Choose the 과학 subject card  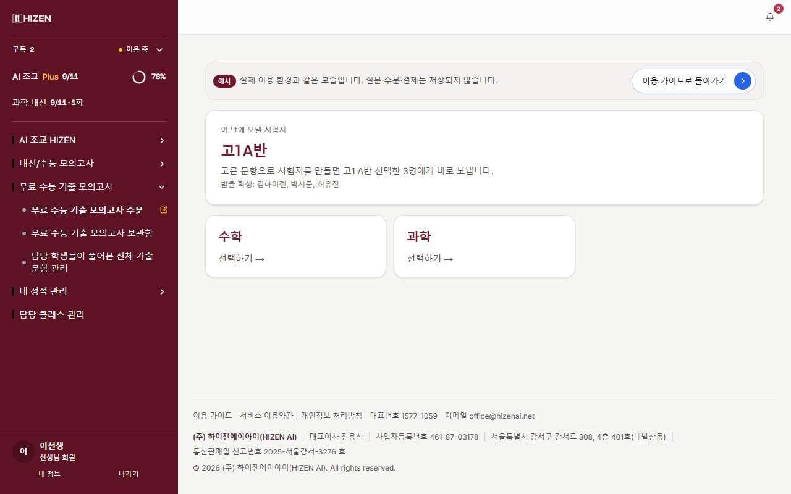(484, 246)
